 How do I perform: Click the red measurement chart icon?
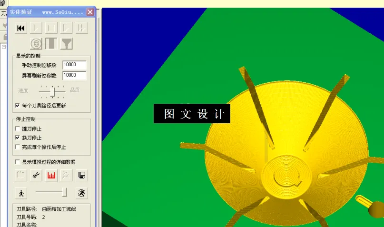pyautogui.click(x=51, y=175)
